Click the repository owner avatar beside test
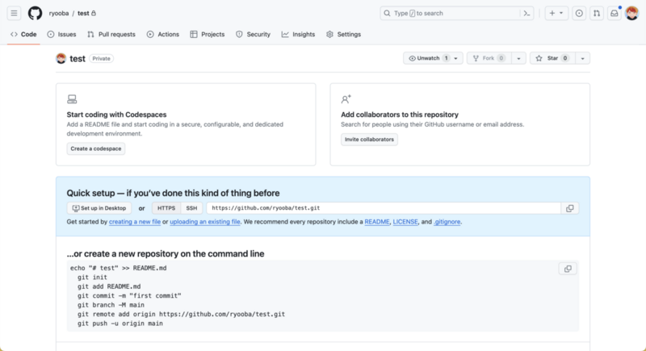Screen dimensions: 646x351 point(61,58)
